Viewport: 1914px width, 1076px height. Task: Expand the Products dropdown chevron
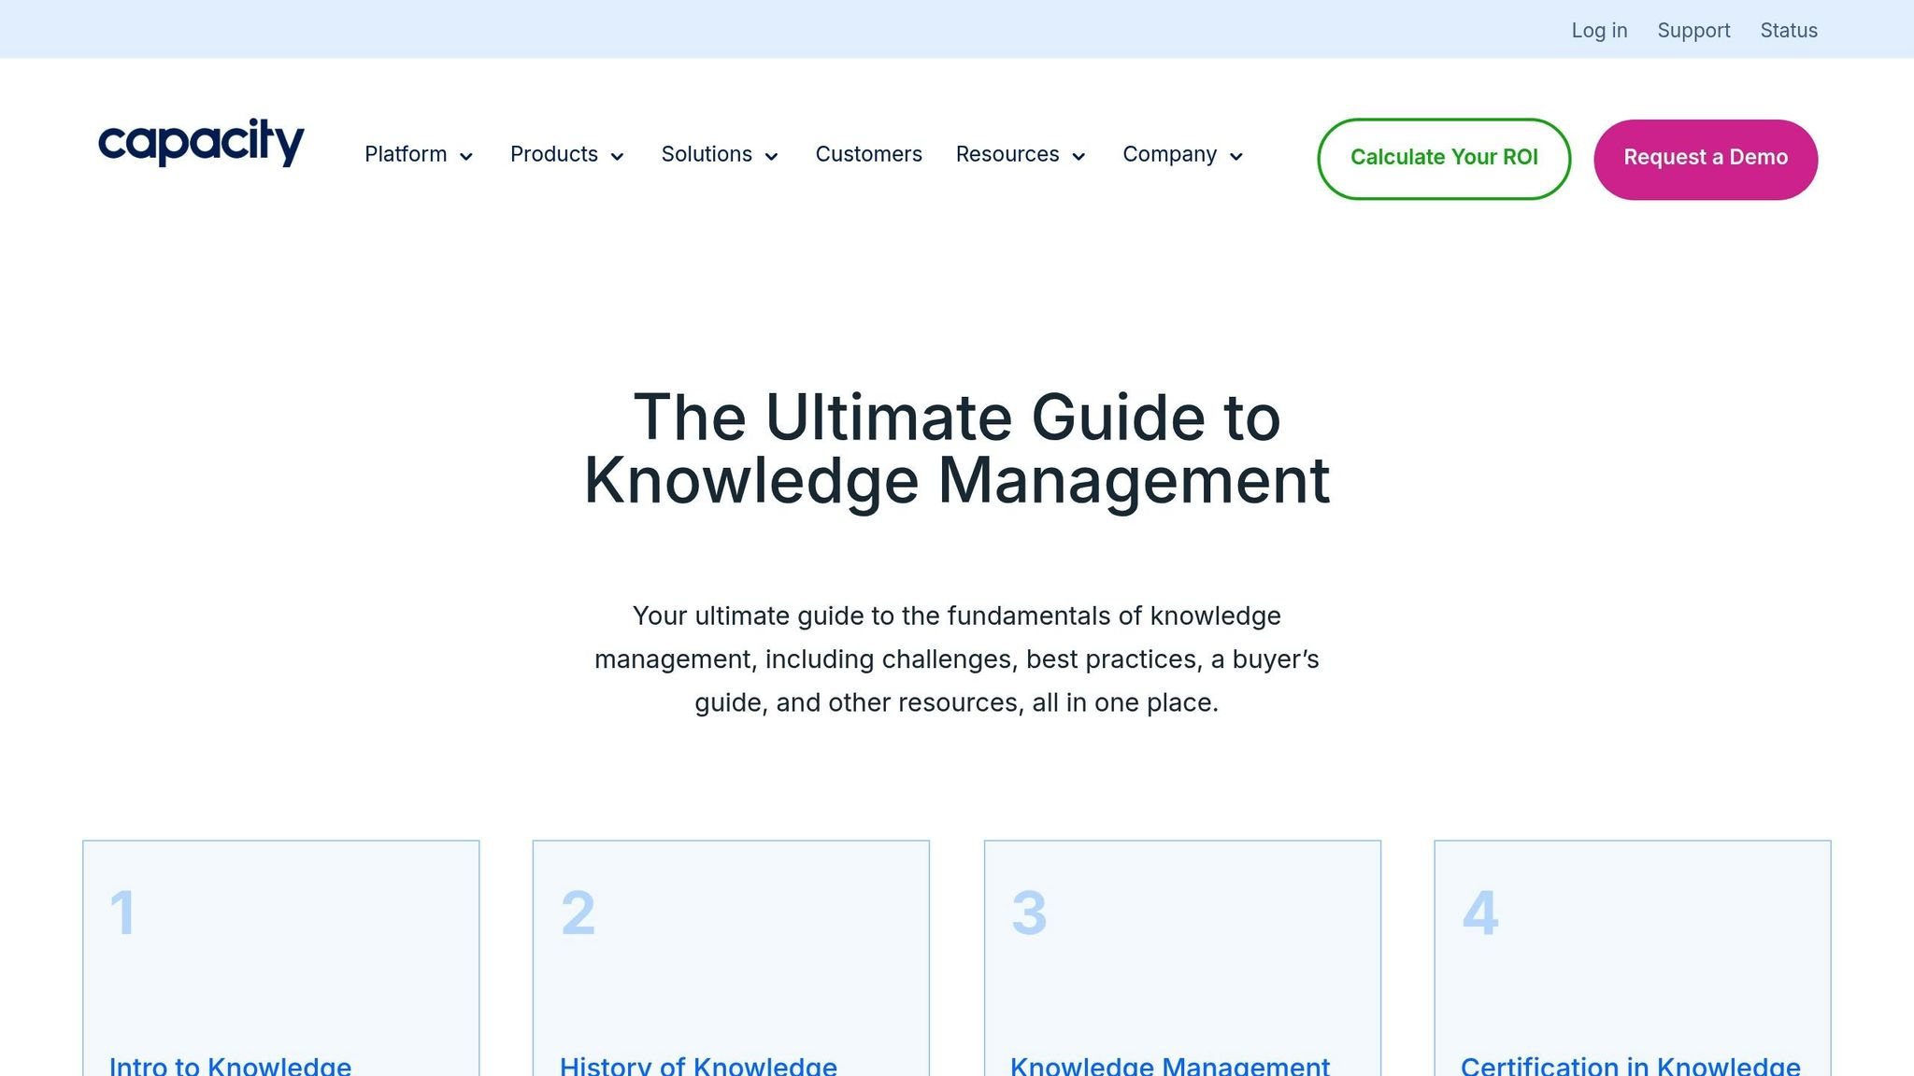[x=618, y=157]
